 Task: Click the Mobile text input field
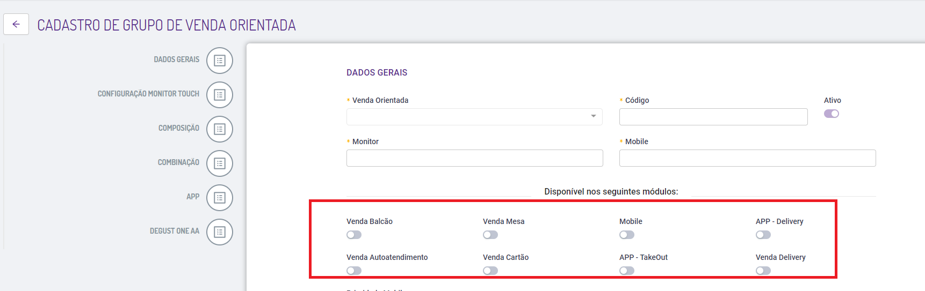pyautogui.click(x=747, y=158)
